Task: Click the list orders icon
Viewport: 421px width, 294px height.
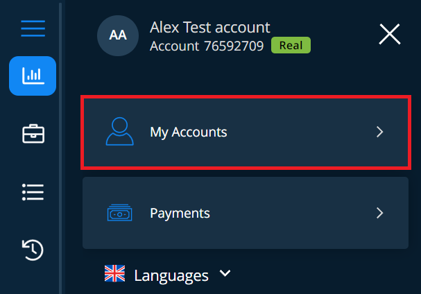Action: pyautogui.click(x=33, y=192)
